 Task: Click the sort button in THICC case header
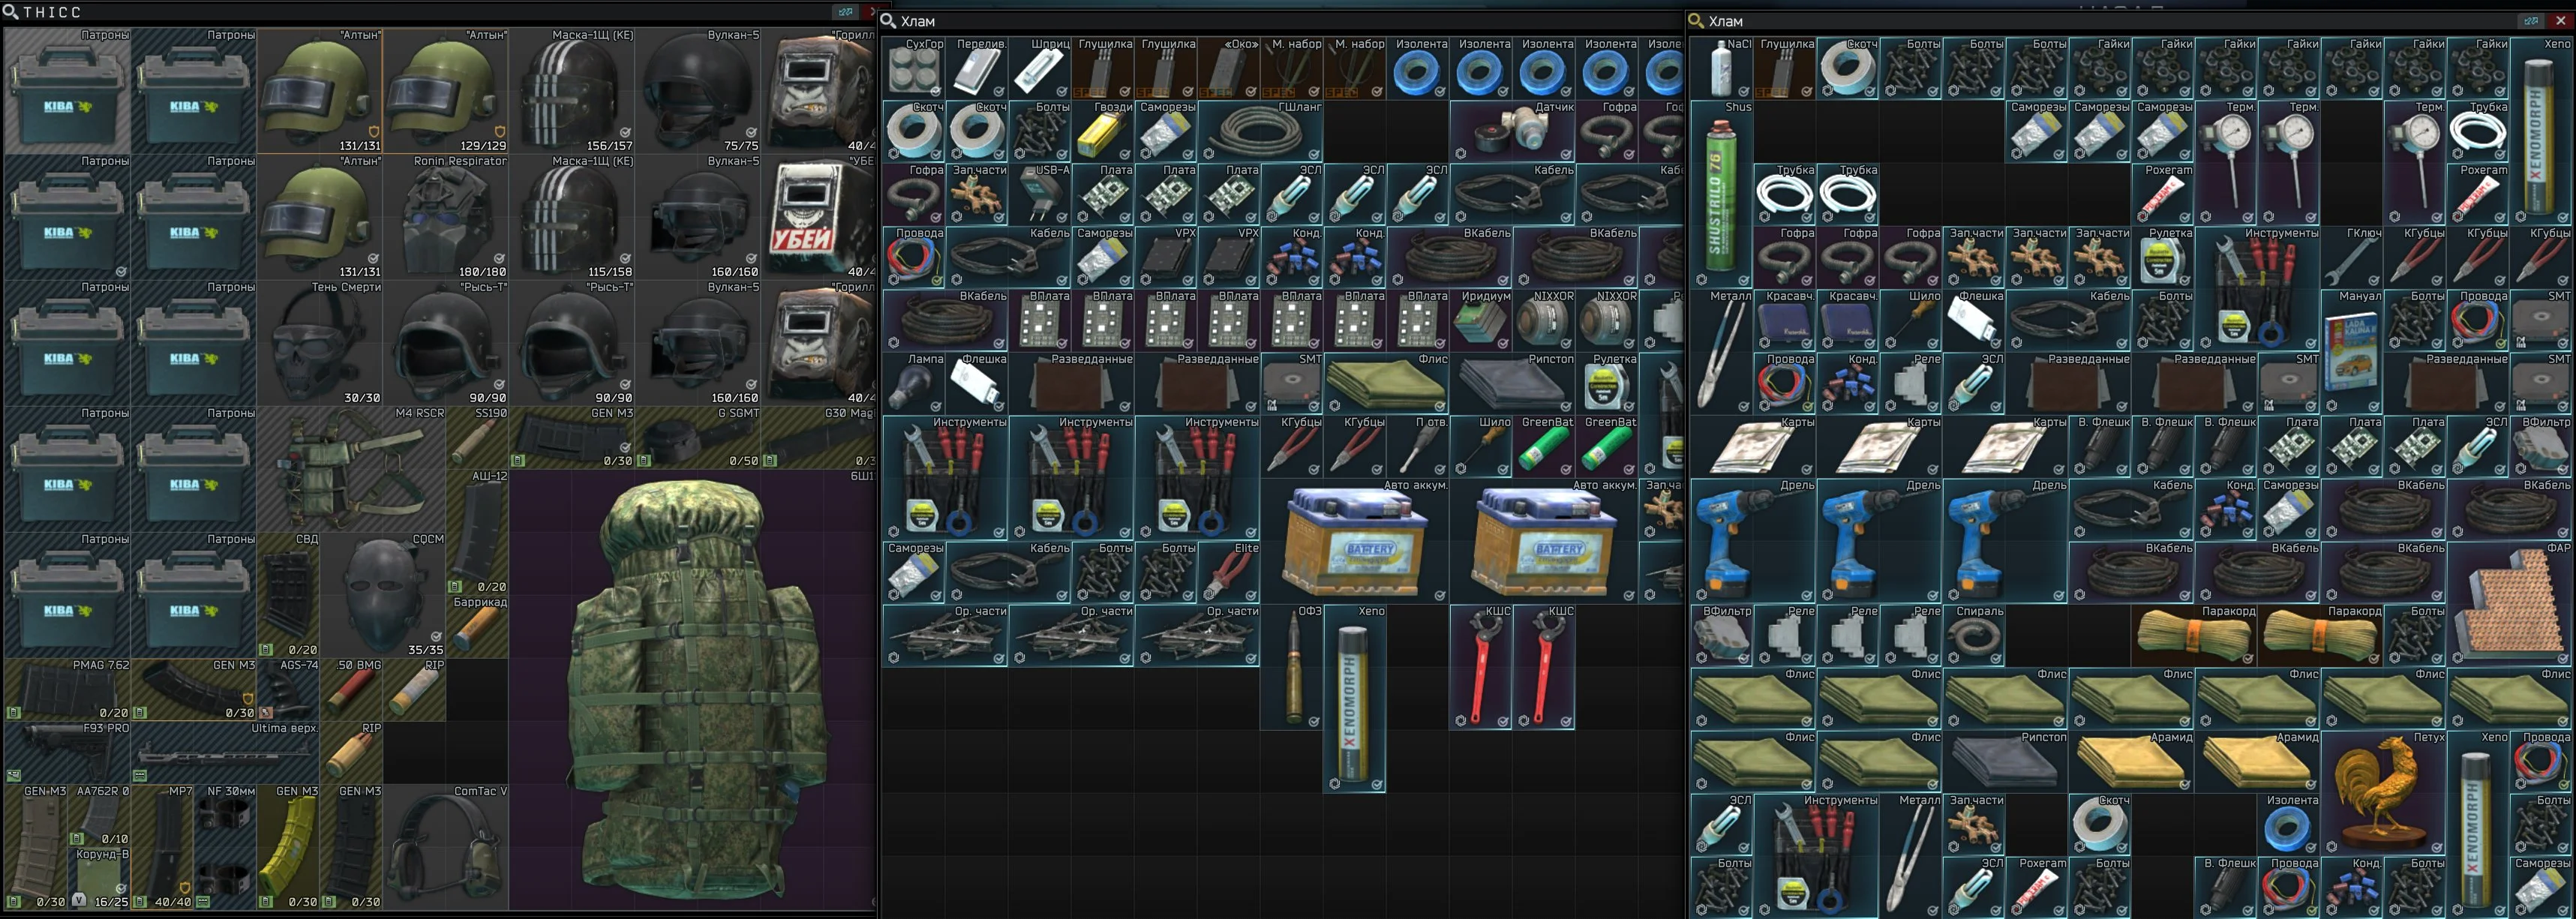(x=845, y=11)
